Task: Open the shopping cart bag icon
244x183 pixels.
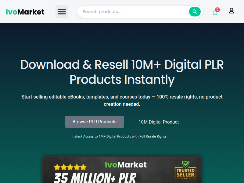Action: [215, 12]
